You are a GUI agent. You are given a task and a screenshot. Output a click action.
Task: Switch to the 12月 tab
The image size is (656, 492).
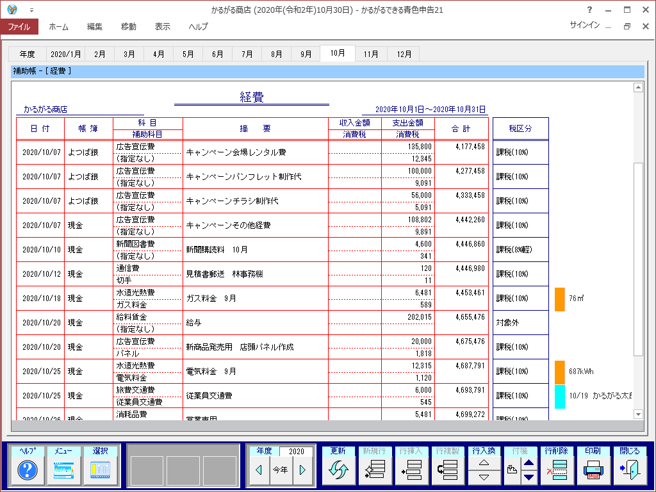point(404,54)
